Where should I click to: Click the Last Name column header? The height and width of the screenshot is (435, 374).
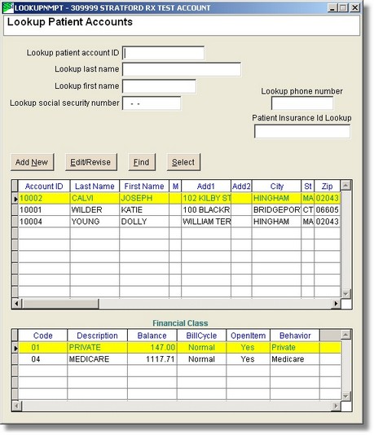[95, 187]
